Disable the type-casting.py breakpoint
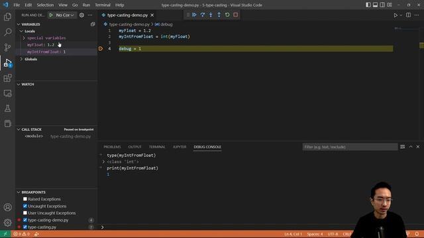 pyautogui.click(x=25, y=227)
